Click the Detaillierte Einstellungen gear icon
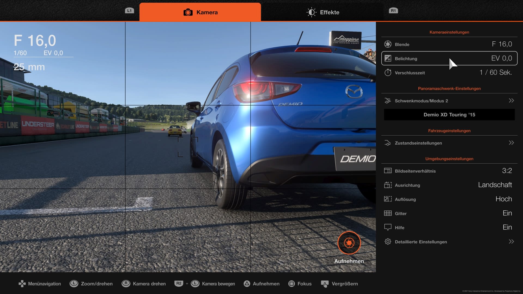This screenshot has width=523, height=294. tap(388, 242)
